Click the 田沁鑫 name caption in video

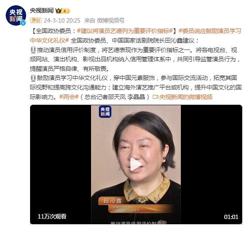(113, 201)
